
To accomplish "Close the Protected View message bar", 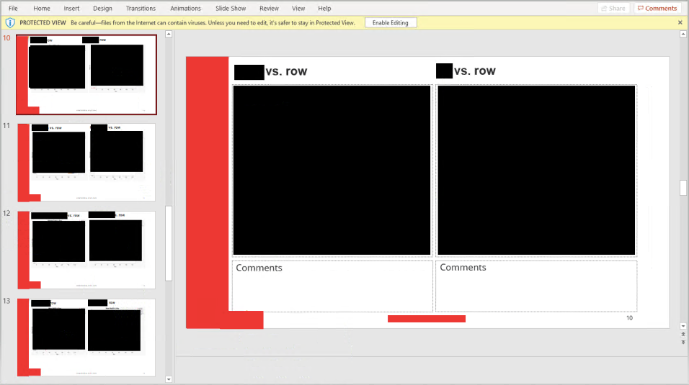I will tap(680, 22).
